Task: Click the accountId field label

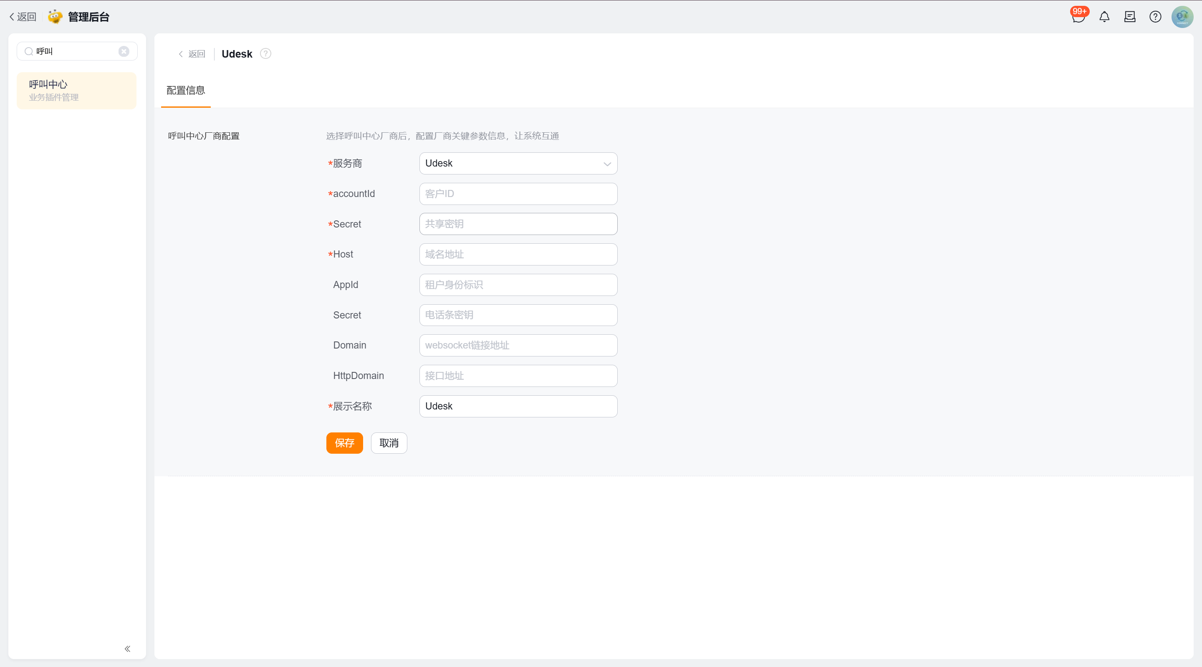Action: click(x=354, y=194)
